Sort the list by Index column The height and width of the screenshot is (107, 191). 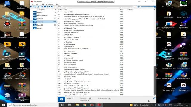60,10
